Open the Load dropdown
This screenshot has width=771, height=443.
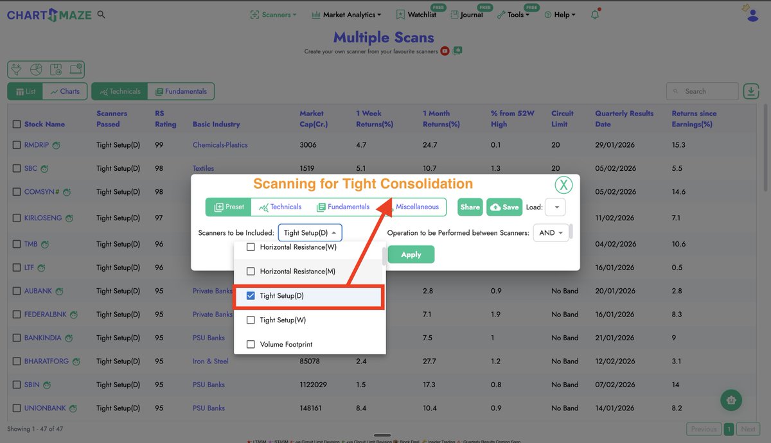(x=555, y=207)
